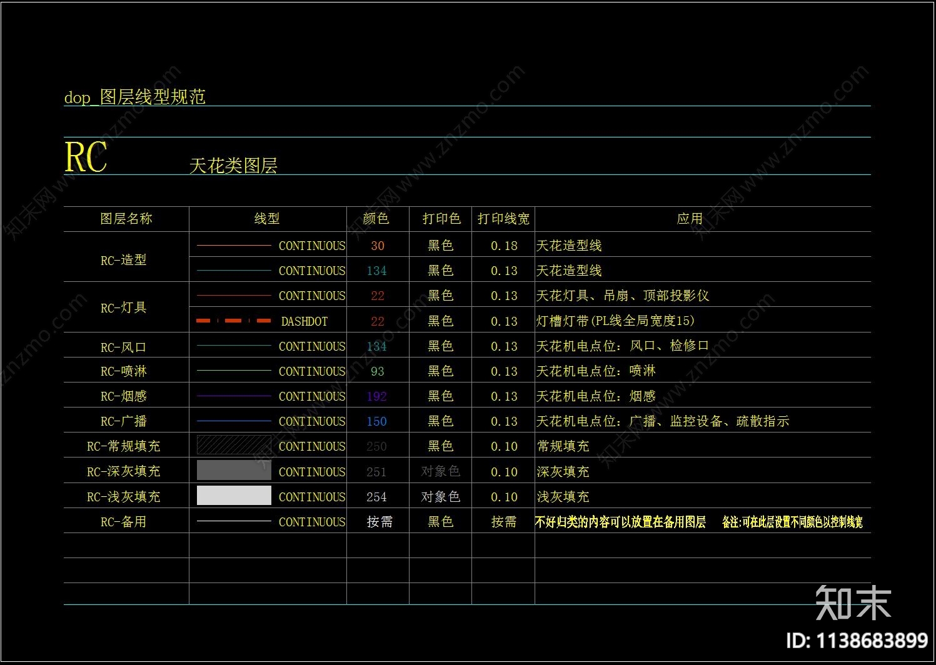Click line width 0.10 in the RC-常规填充 row
The image size is (936, 665).
(504, 446)
